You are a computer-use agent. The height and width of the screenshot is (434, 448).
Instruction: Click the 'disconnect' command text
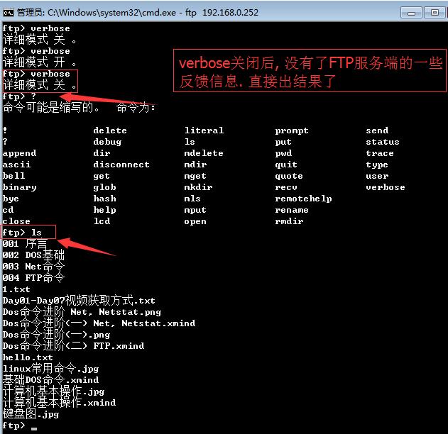coord(121,165)
